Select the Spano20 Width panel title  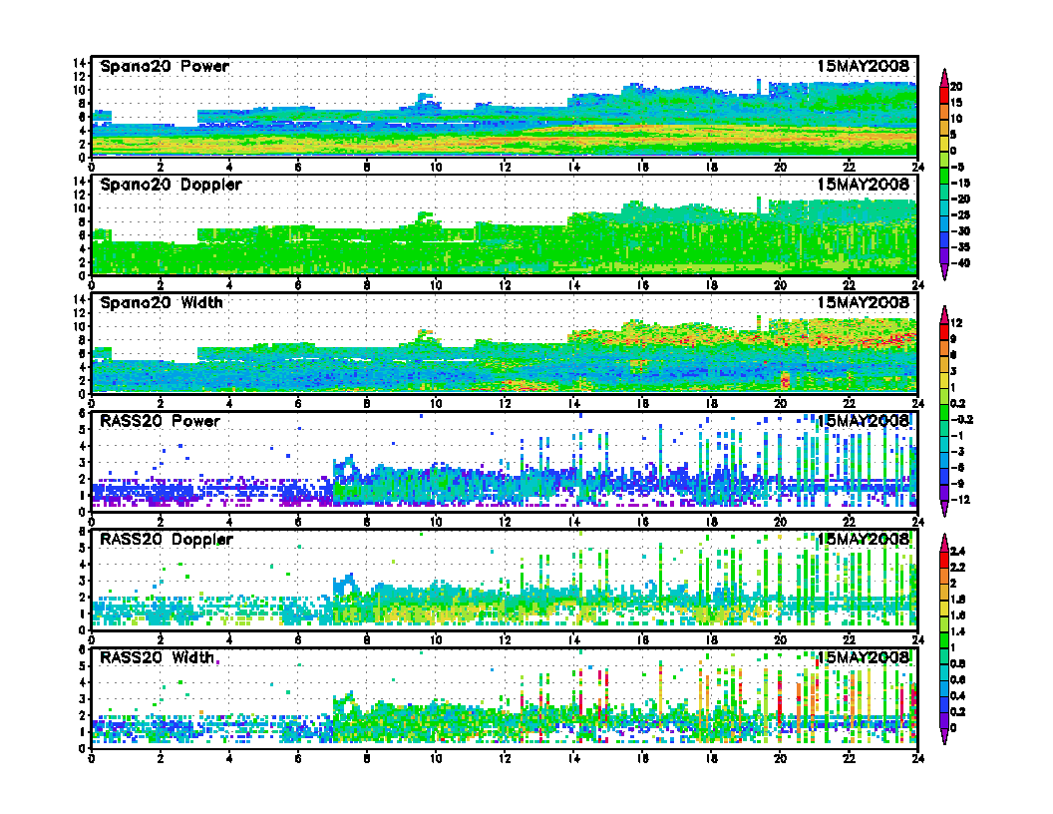point(162,302)
